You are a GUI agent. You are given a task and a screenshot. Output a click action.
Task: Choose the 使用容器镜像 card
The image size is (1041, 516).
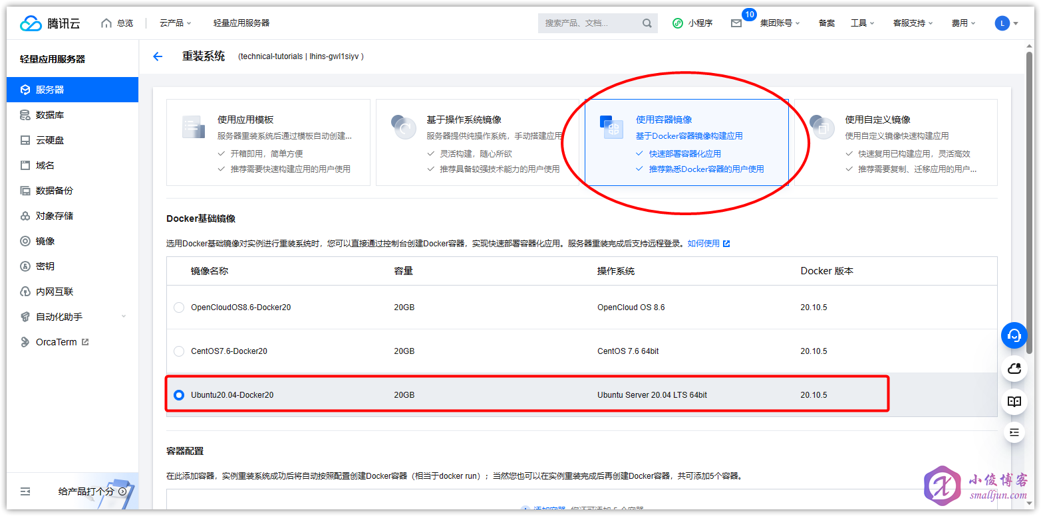pyautogui.click(x=686, y=143)
